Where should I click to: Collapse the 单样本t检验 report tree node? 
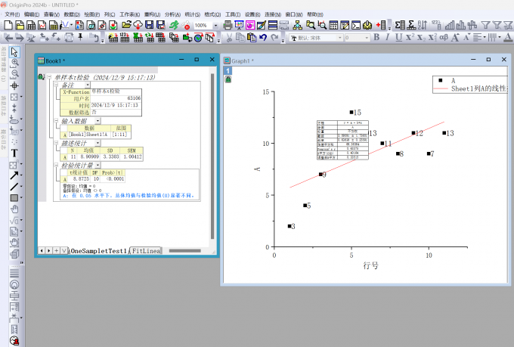[x=49, y=77]
